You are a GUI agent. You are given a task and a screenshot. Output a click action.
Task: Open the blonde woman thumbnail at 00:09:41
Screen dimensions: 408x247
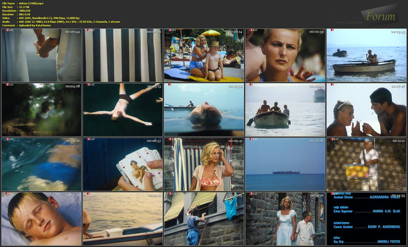204,164
